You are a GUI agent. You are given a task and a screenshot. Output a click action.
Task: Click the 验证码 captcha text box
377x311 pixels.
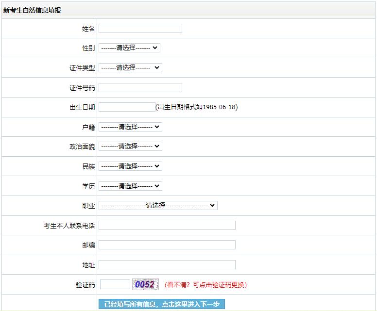[x=115, y=285]
